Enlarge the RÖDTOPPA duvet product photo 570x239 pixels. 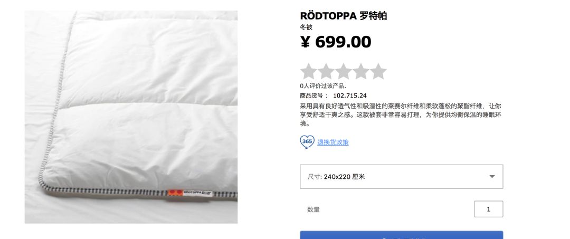[x=131, y=117]
